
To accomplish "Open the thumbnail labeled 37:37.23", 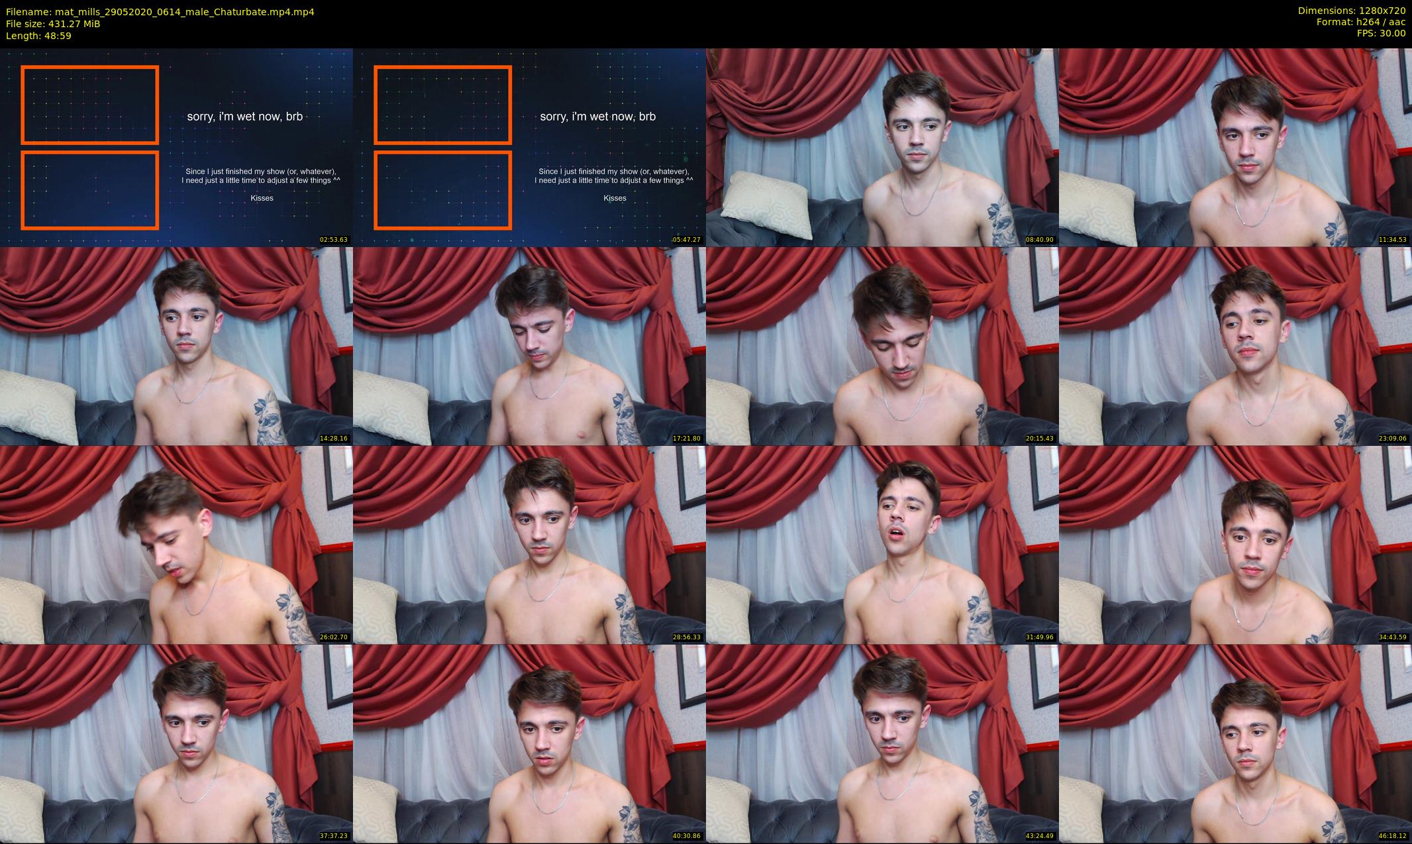I will [x=176, y=743].
